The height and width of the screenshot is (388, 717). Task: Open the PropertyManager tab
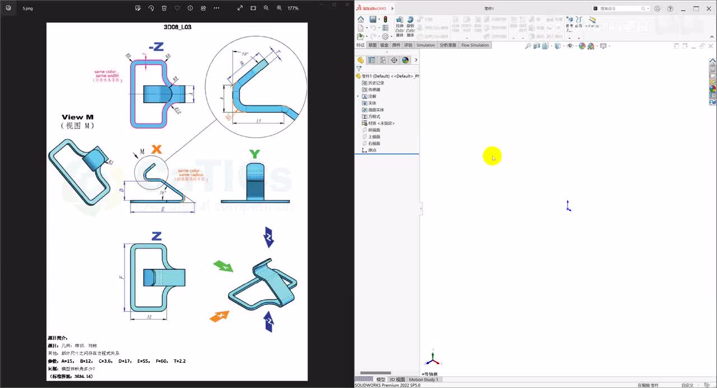click(372, 60)
